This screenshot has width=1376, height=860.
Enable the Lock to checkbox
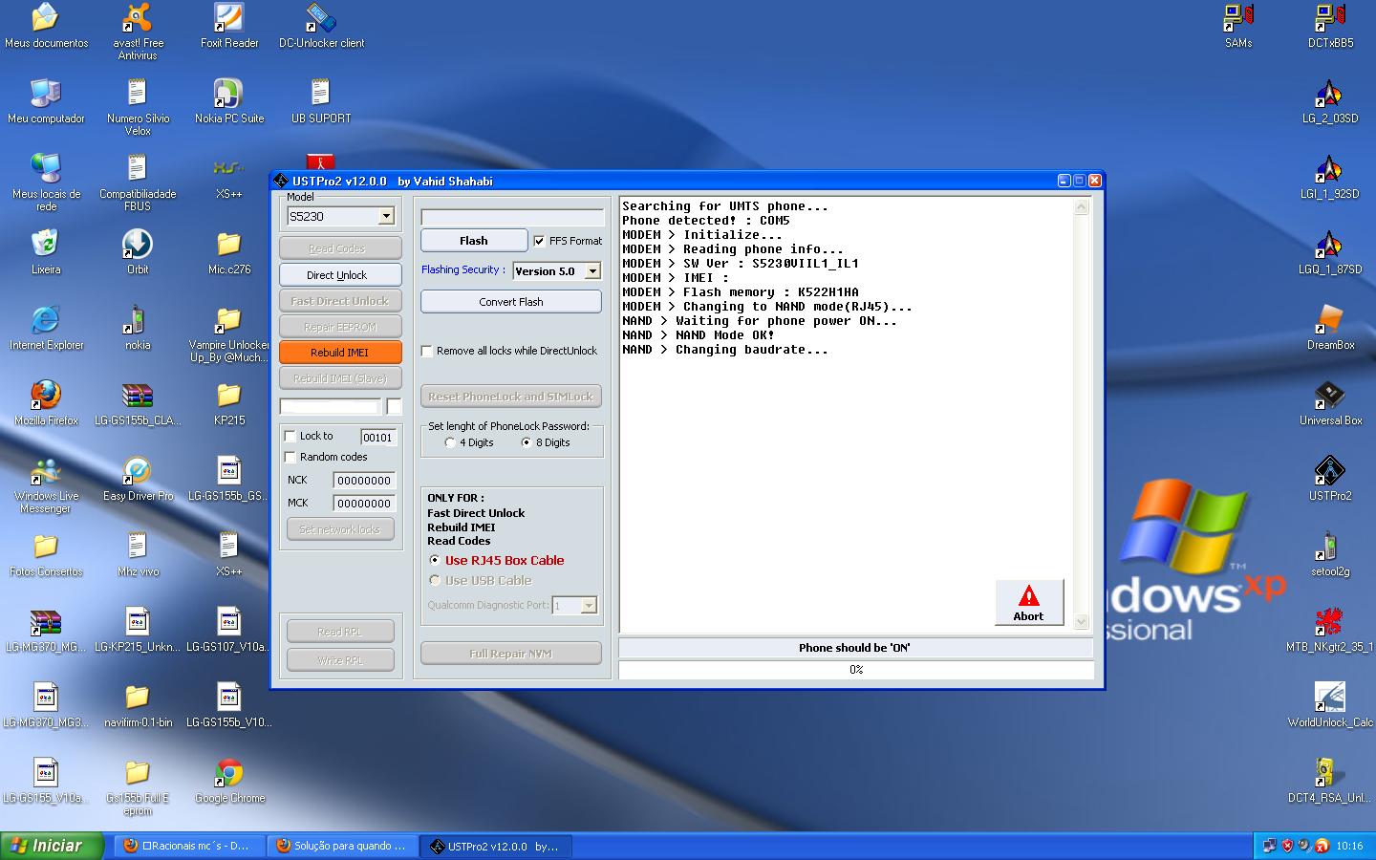click(290, 436)
